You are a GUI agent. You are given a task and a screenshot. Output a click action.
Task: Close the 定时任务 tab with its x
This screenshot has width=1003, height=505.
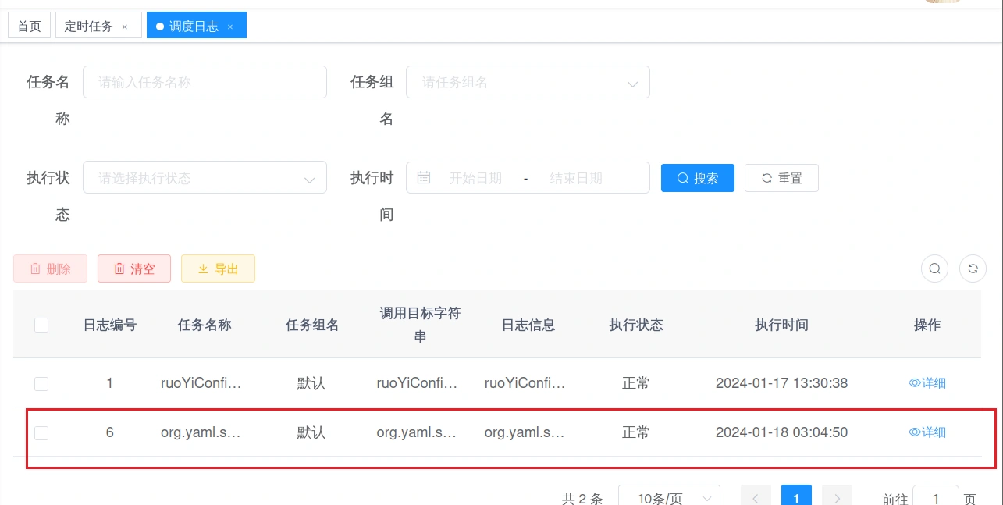(125, 27)
